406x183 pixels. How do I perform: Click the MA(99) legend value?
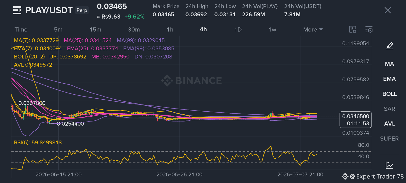coord(141,40)
